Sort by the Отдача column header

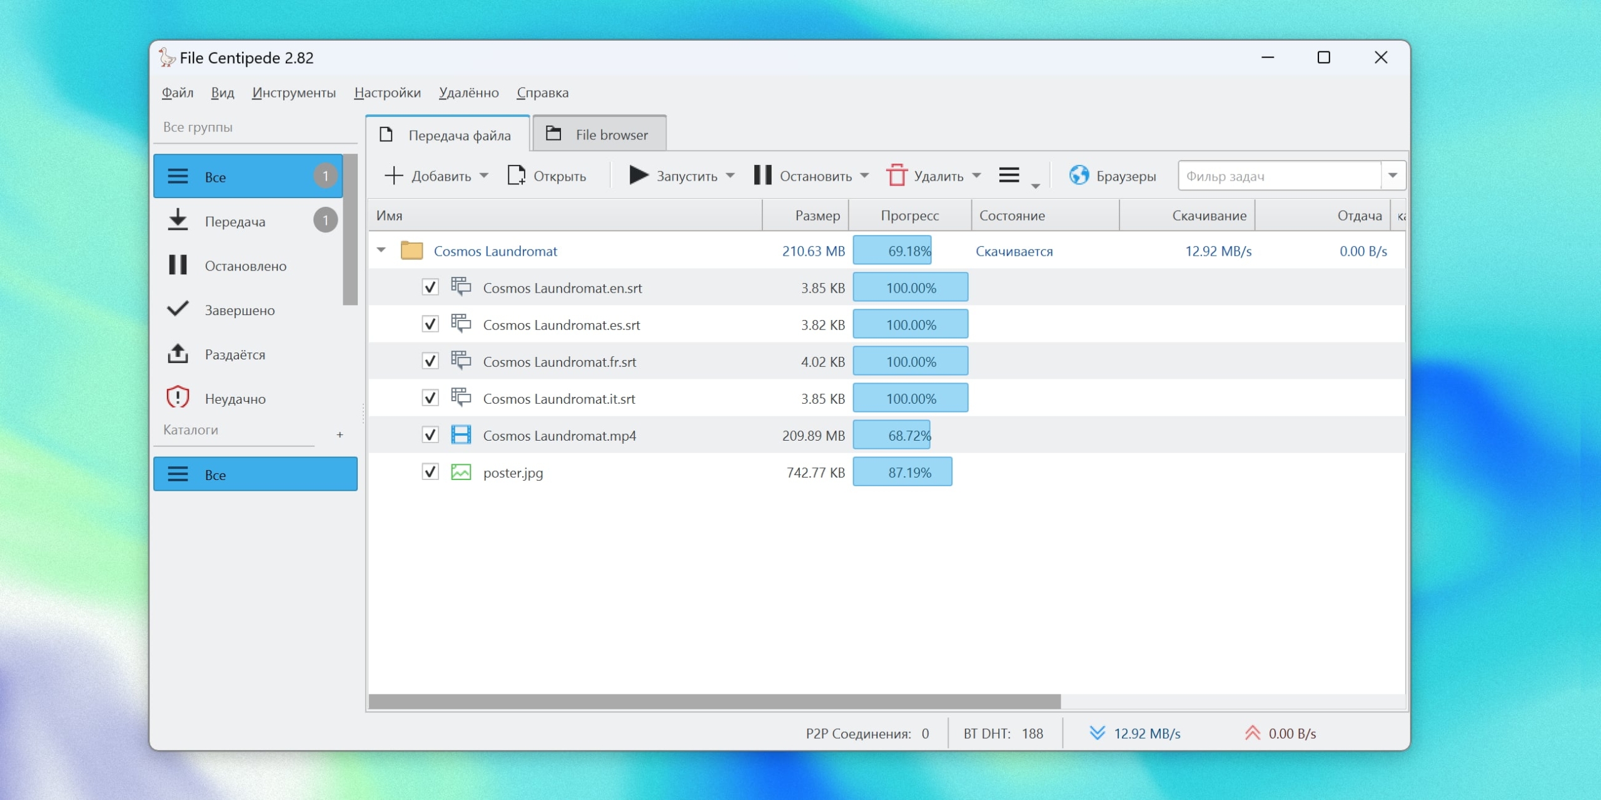[x=1322, y=216]
